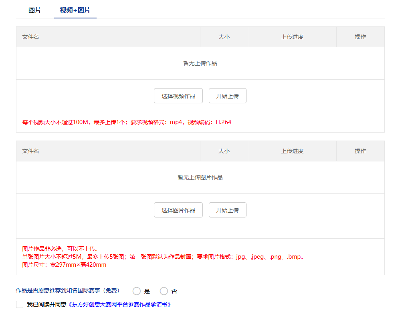Click 文件名 column header in the image table
This screenshot has width=398, height=316.
pos(31,151)
